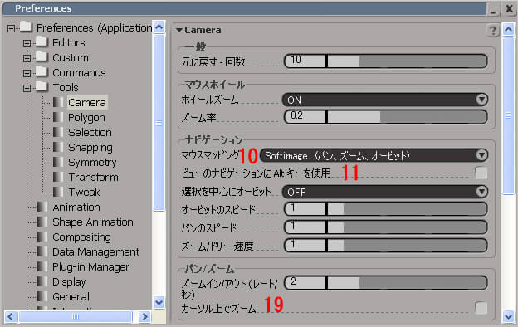Image resolution: width=518 pixels, height=327 pixels.
Task: Click tree panel scroll down arrow
Action: pyautogui.click(x=159, y=302)
